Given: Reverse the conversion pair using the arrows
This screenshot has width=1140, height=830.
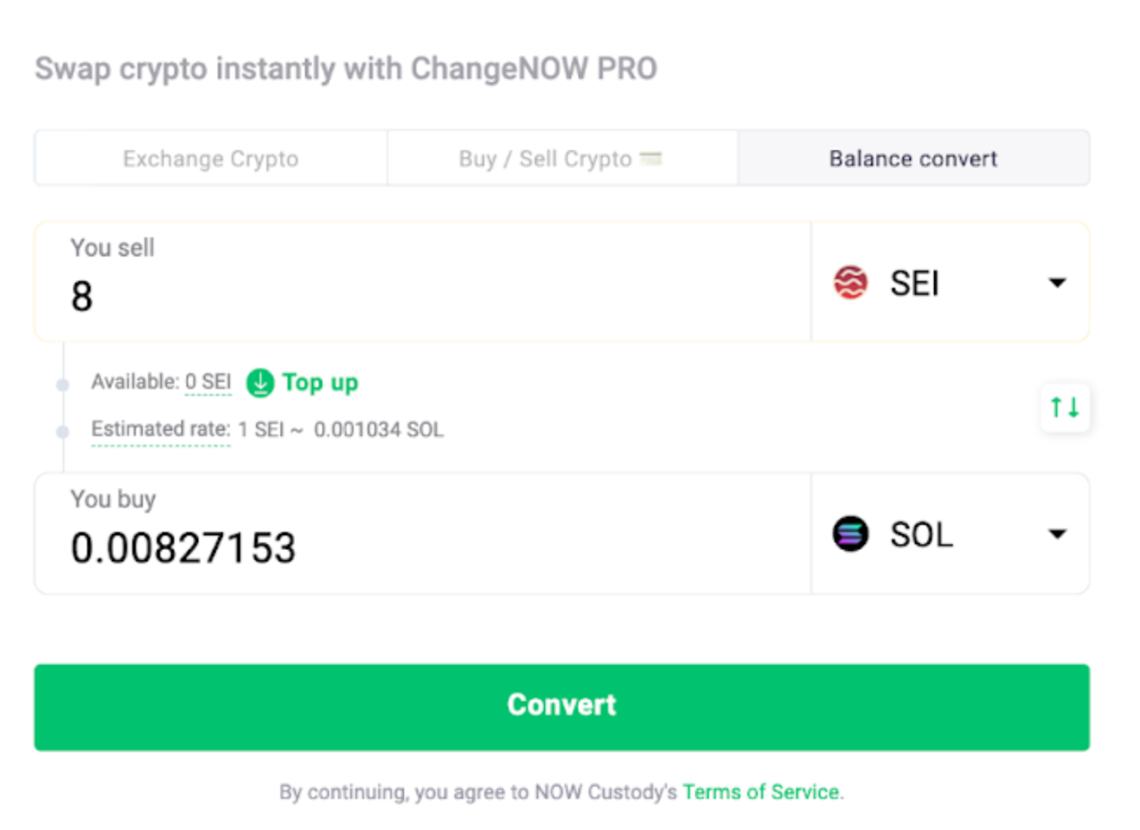Looking at the screenshot, I should point(1065,406).
